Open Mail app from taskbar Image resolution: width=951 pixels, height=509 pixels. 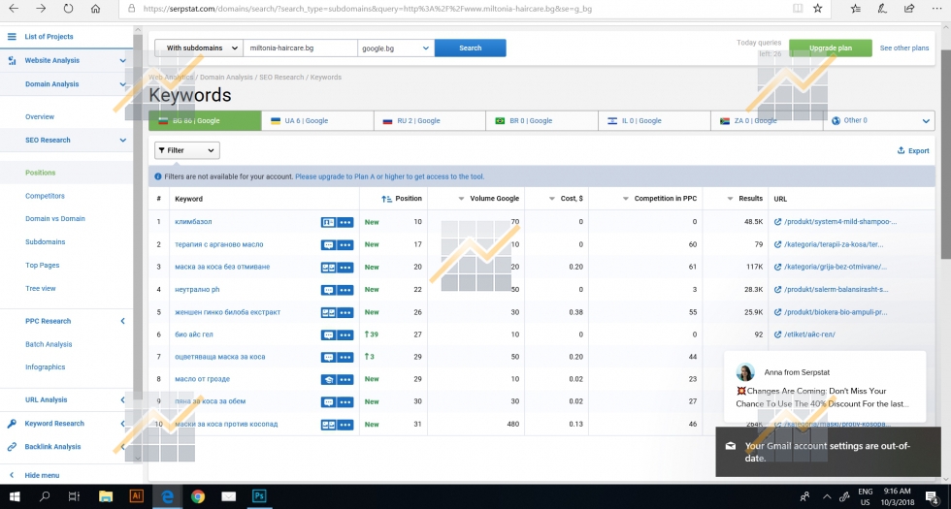(229, 496)
